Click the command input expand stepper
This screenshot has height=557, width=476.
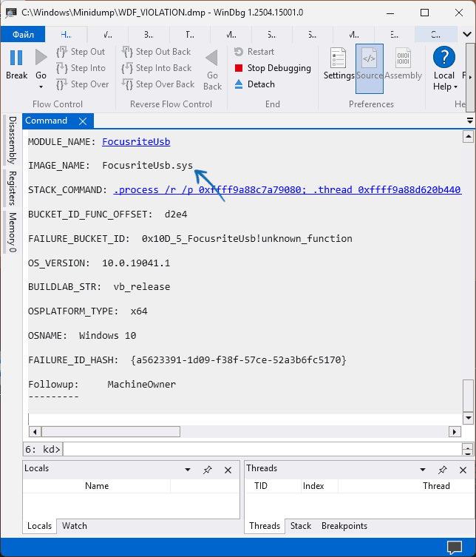468,449
